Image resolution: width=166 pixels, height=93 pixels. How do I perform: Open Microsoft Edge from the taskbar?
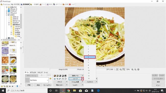pos(98,90)
